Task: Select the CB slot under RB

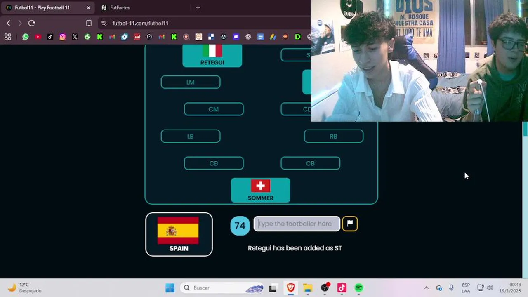Action: point(310,163)
